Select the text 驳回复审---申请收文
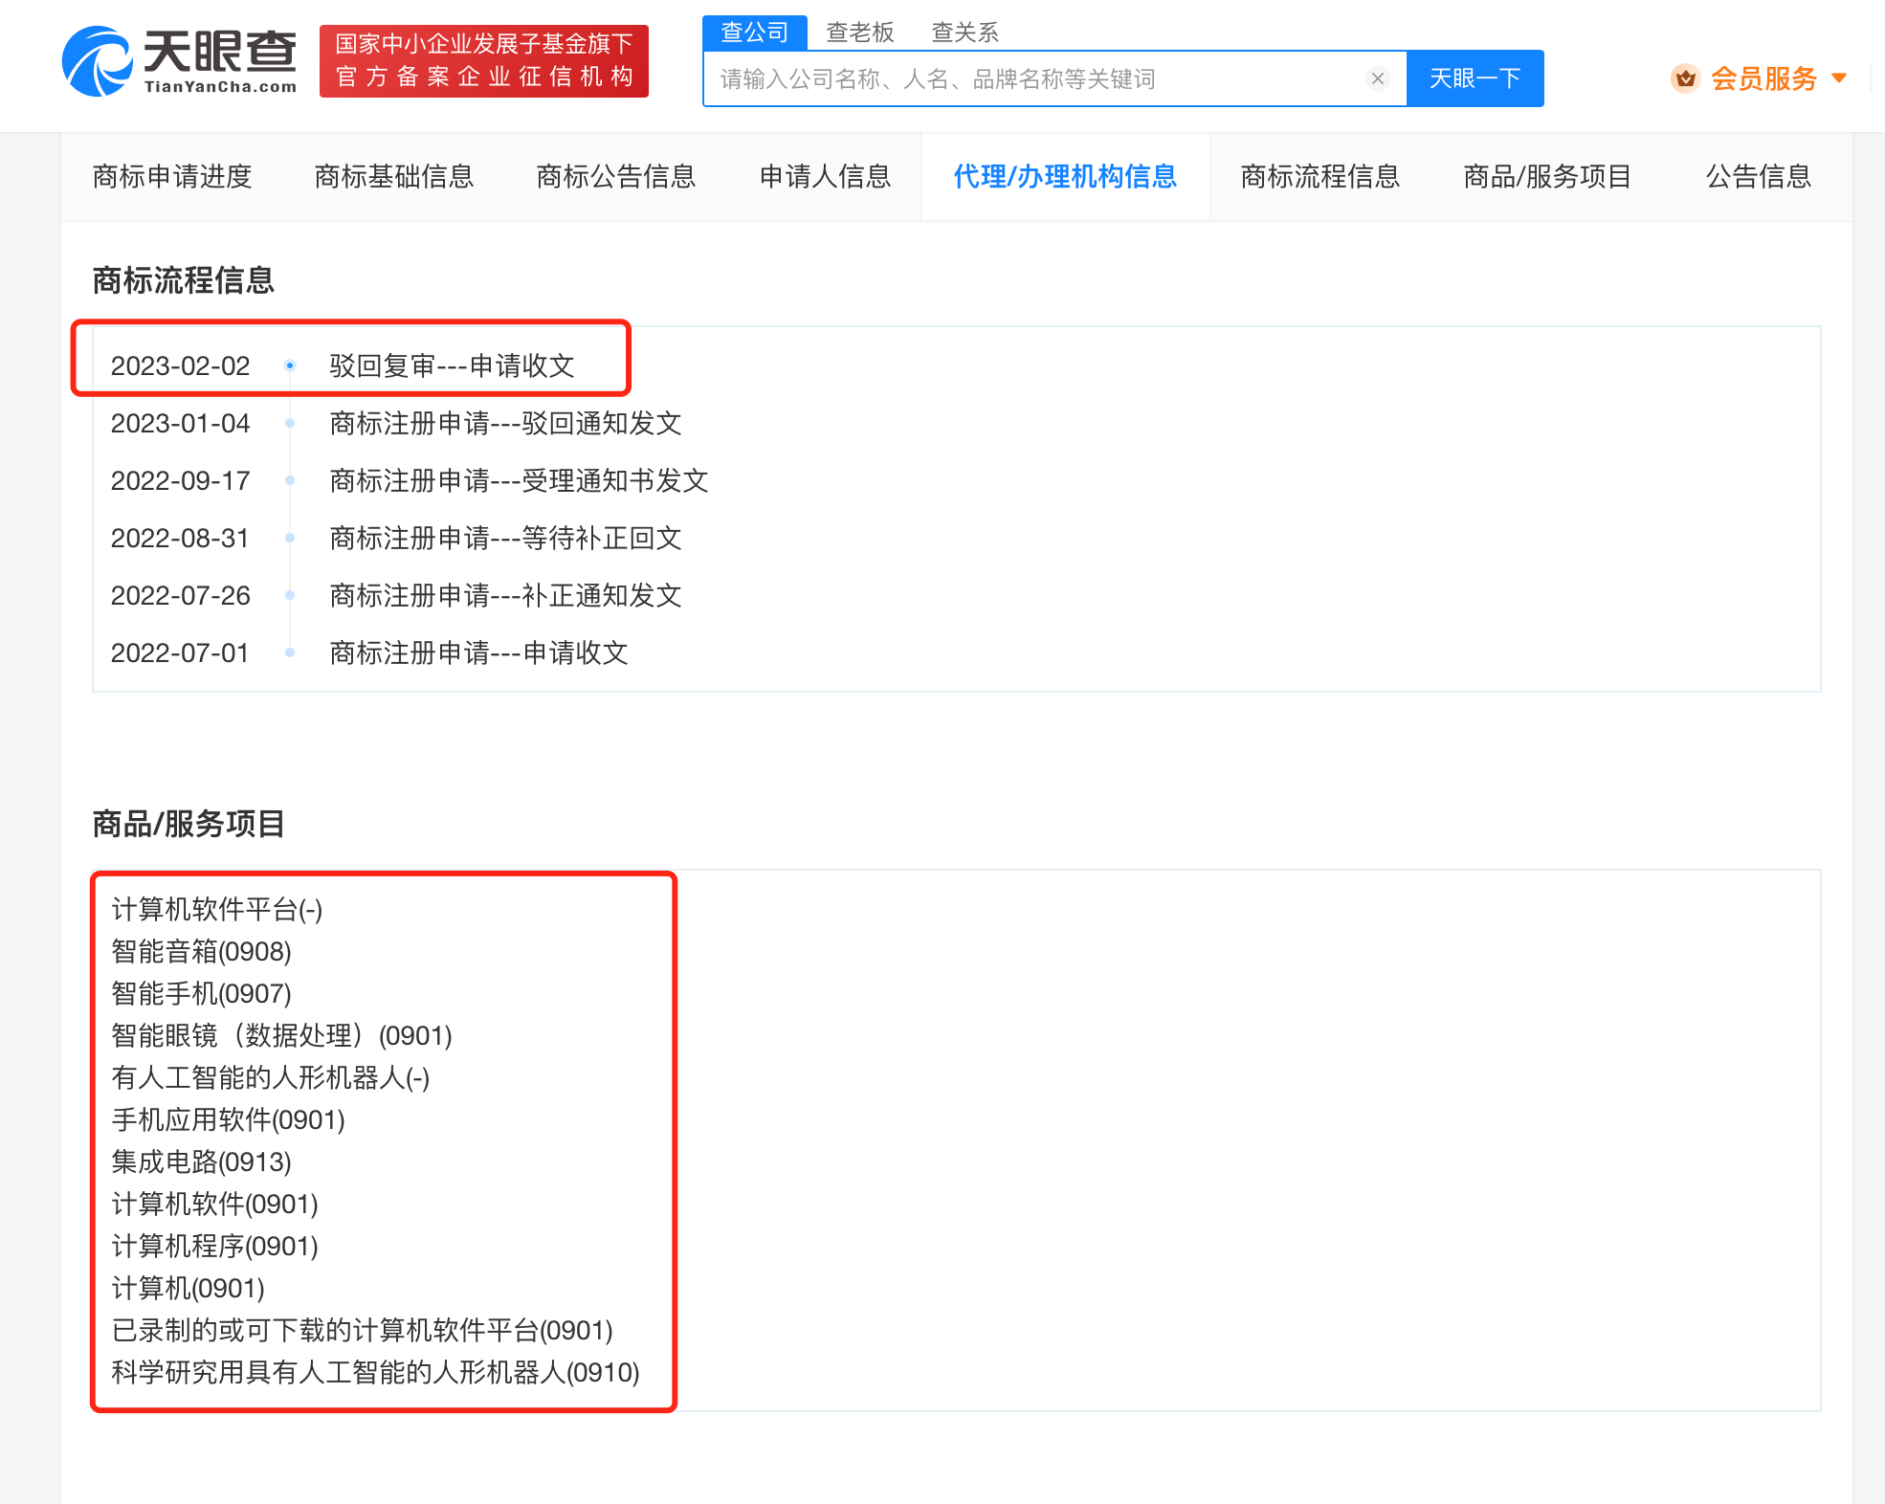Screen dimensions: 1885x1504 point(452,365)
